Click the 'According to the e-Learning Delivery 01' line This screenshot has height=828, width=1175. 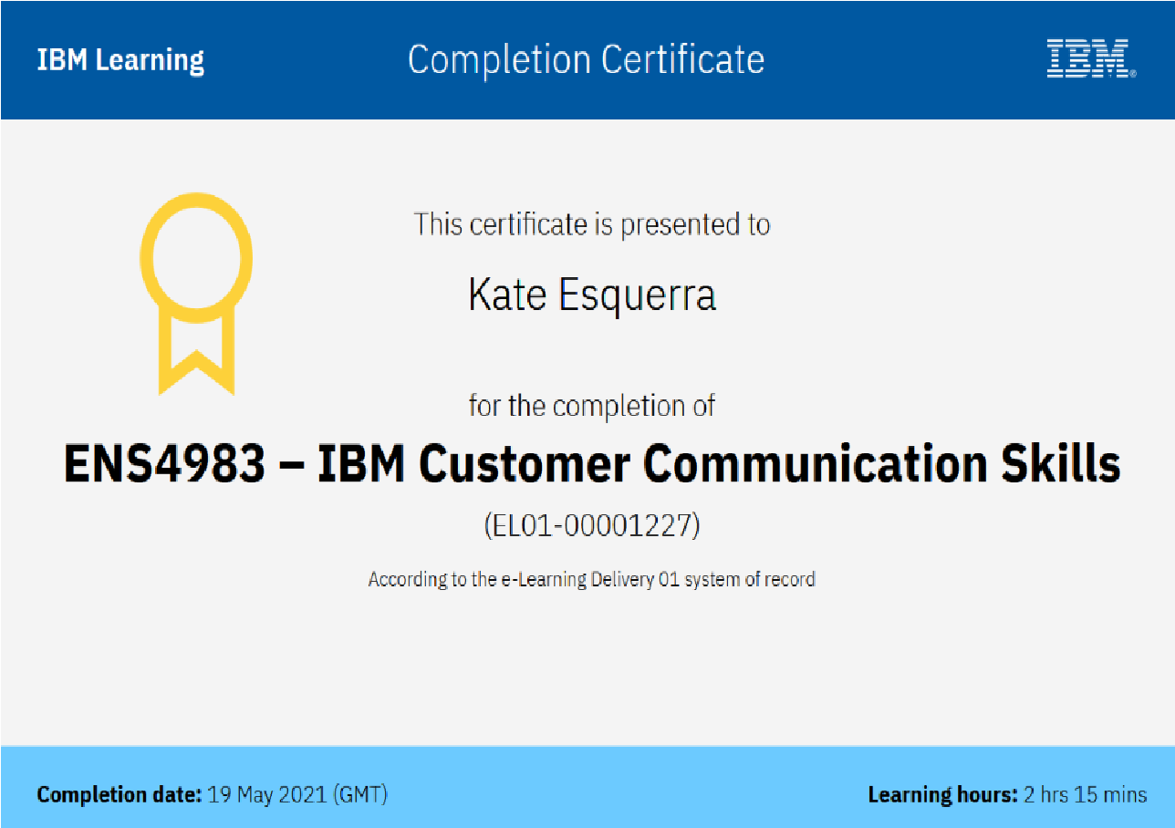pyautogui.click(x=591, y=579)
